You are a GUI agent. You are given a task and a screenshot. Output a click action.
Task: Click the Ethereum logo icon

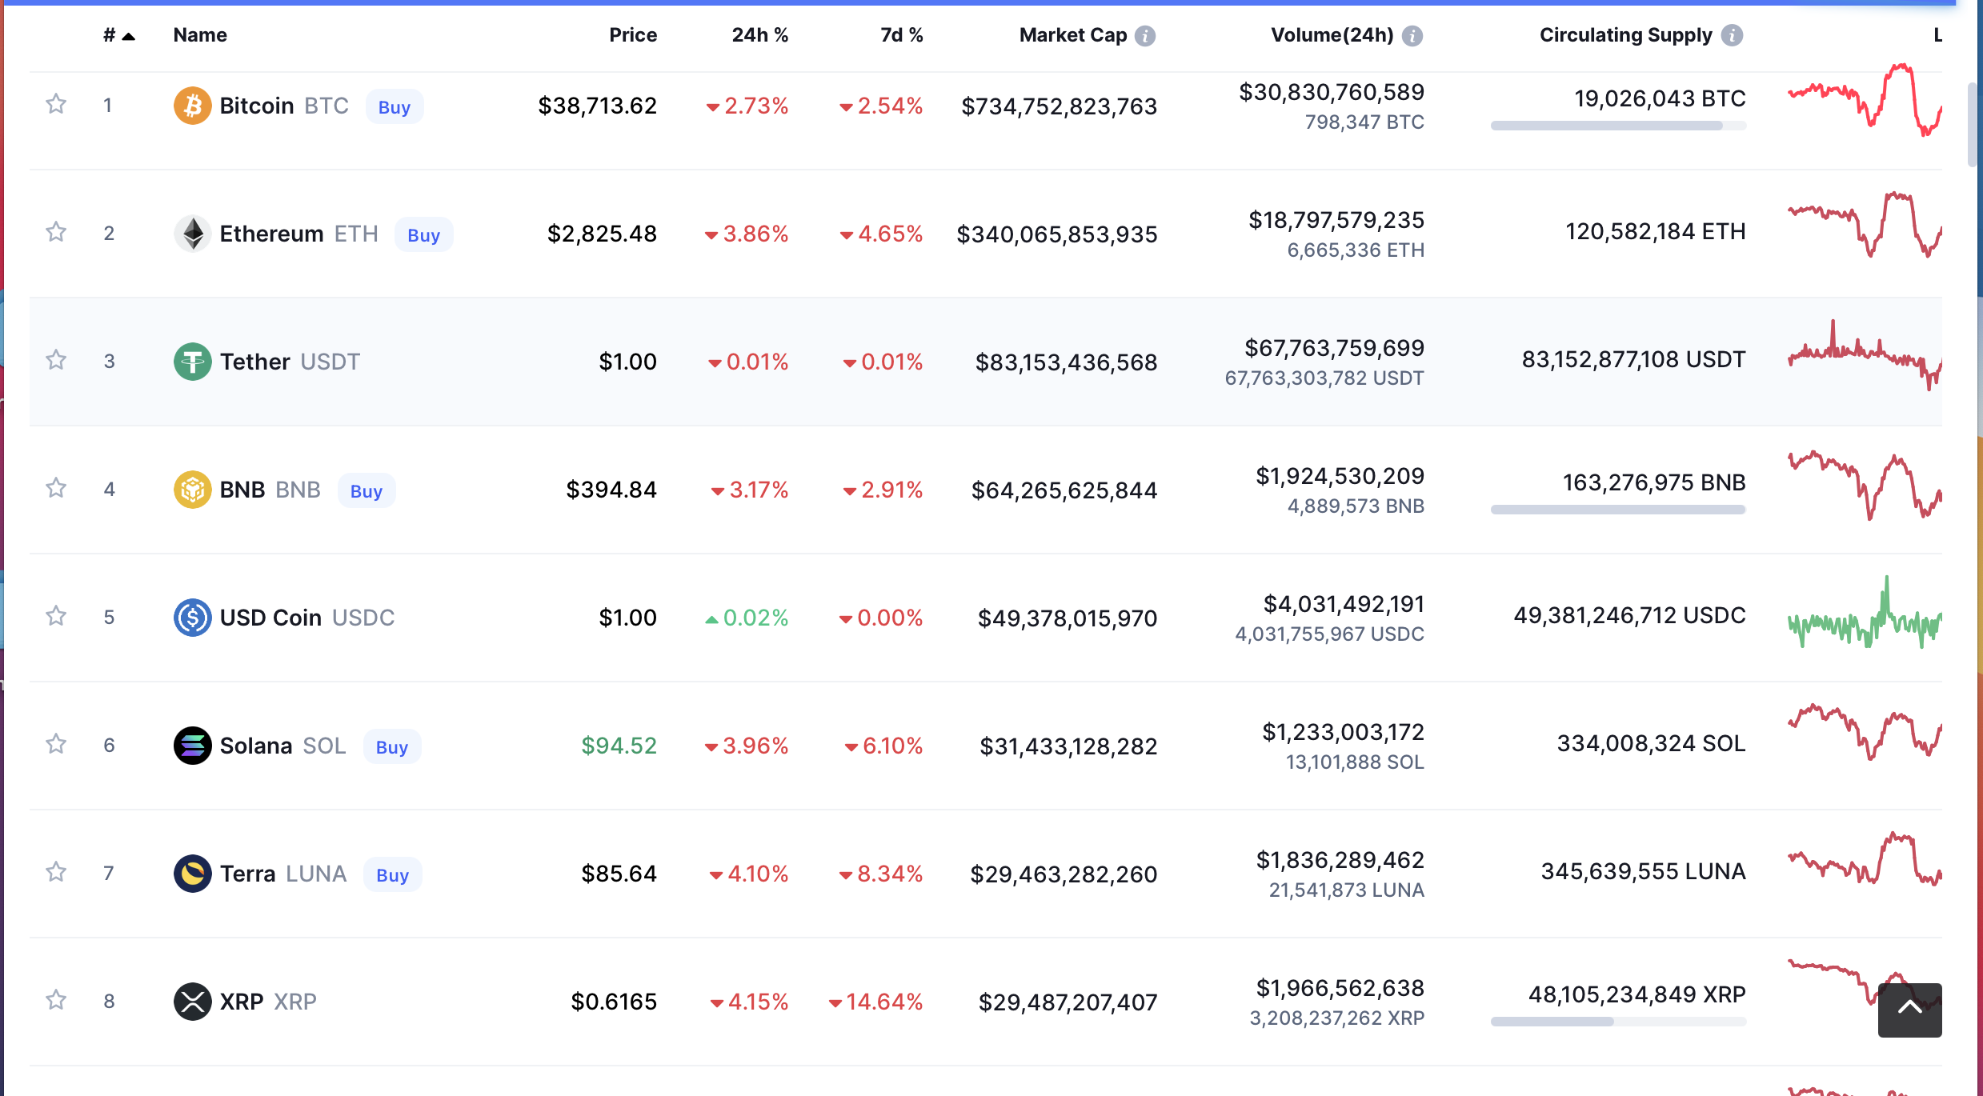192,234
